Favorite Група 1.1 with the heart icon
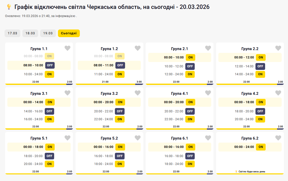The width and height of the screenshot is (288, 181). click(x=67, y=48)
